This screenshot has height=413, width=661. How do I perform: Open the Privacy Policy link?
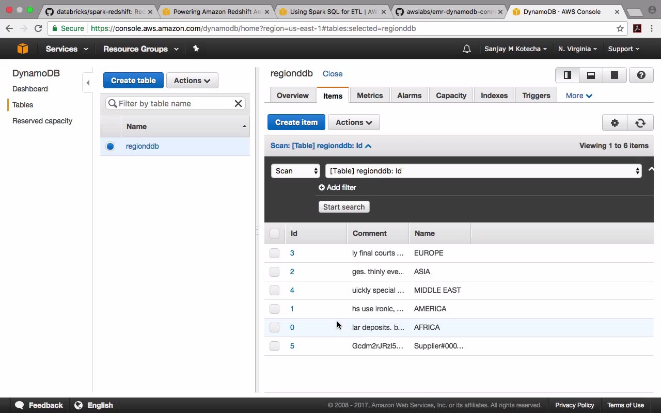575,405
